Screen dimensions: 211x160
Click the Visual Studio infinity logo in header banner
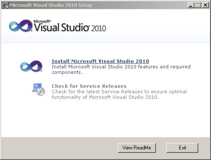[21, 26]
